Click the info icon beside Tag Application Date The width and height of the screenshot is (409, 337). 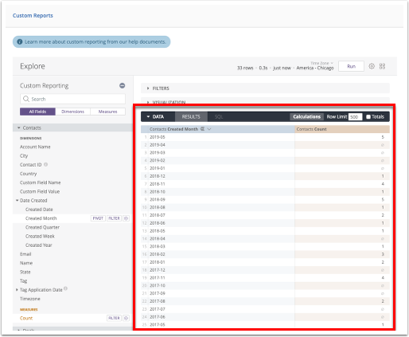pyautogui.click(x=65, y=288)
